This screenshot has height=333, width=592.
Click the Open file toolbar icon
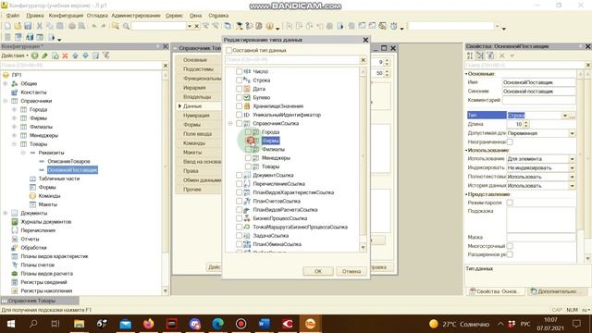tap(18, 26)
